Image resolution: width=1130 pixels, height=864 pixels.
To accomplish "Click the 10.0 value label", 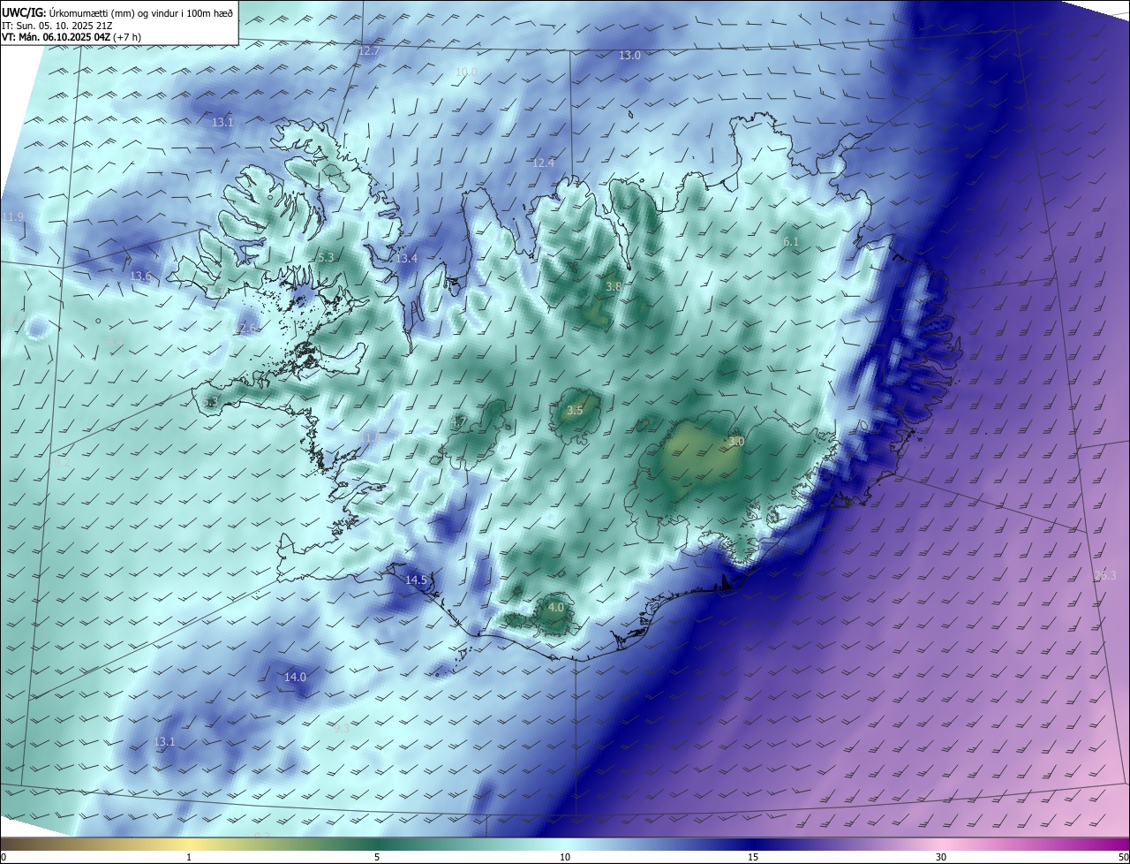I will (x=466, y=72).
